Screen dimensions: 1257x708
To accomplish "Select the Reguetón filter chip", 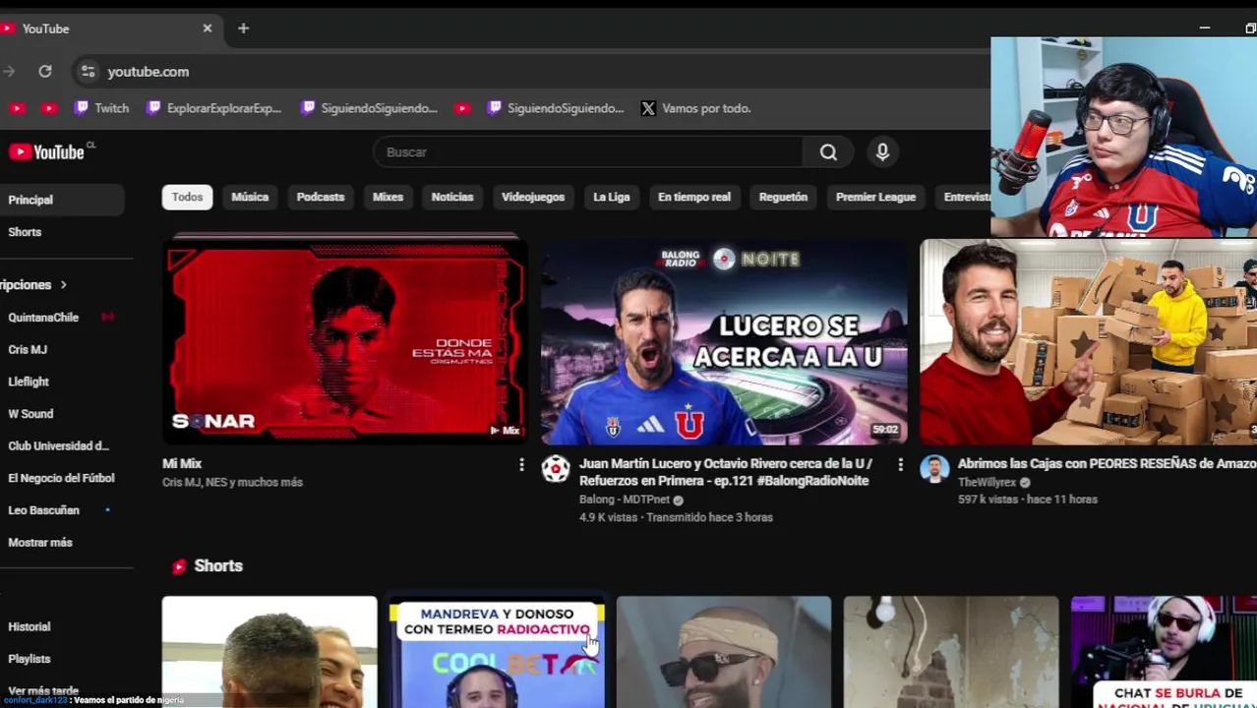I will pyautogui.click(x=783, y=197).
